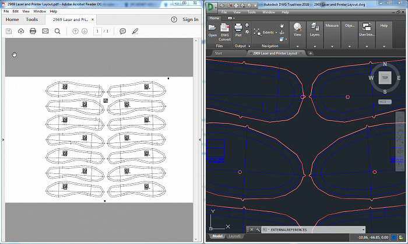Switch to the Layout1 tab
Screen dimensions: 408x244
click(x=234, y=236)
